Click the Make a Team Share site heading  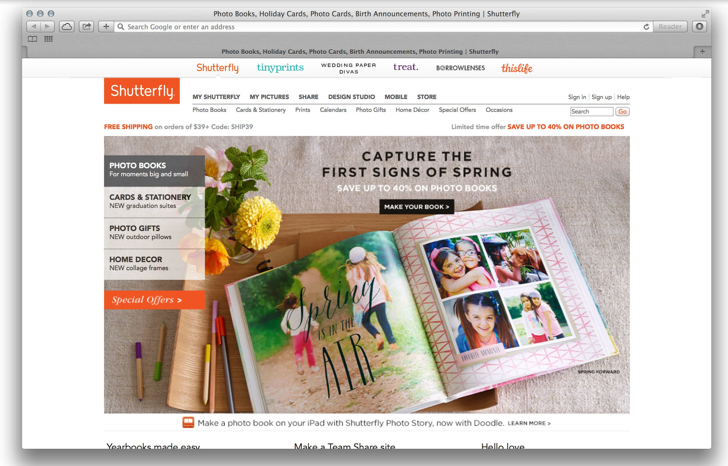click(344, 446)
